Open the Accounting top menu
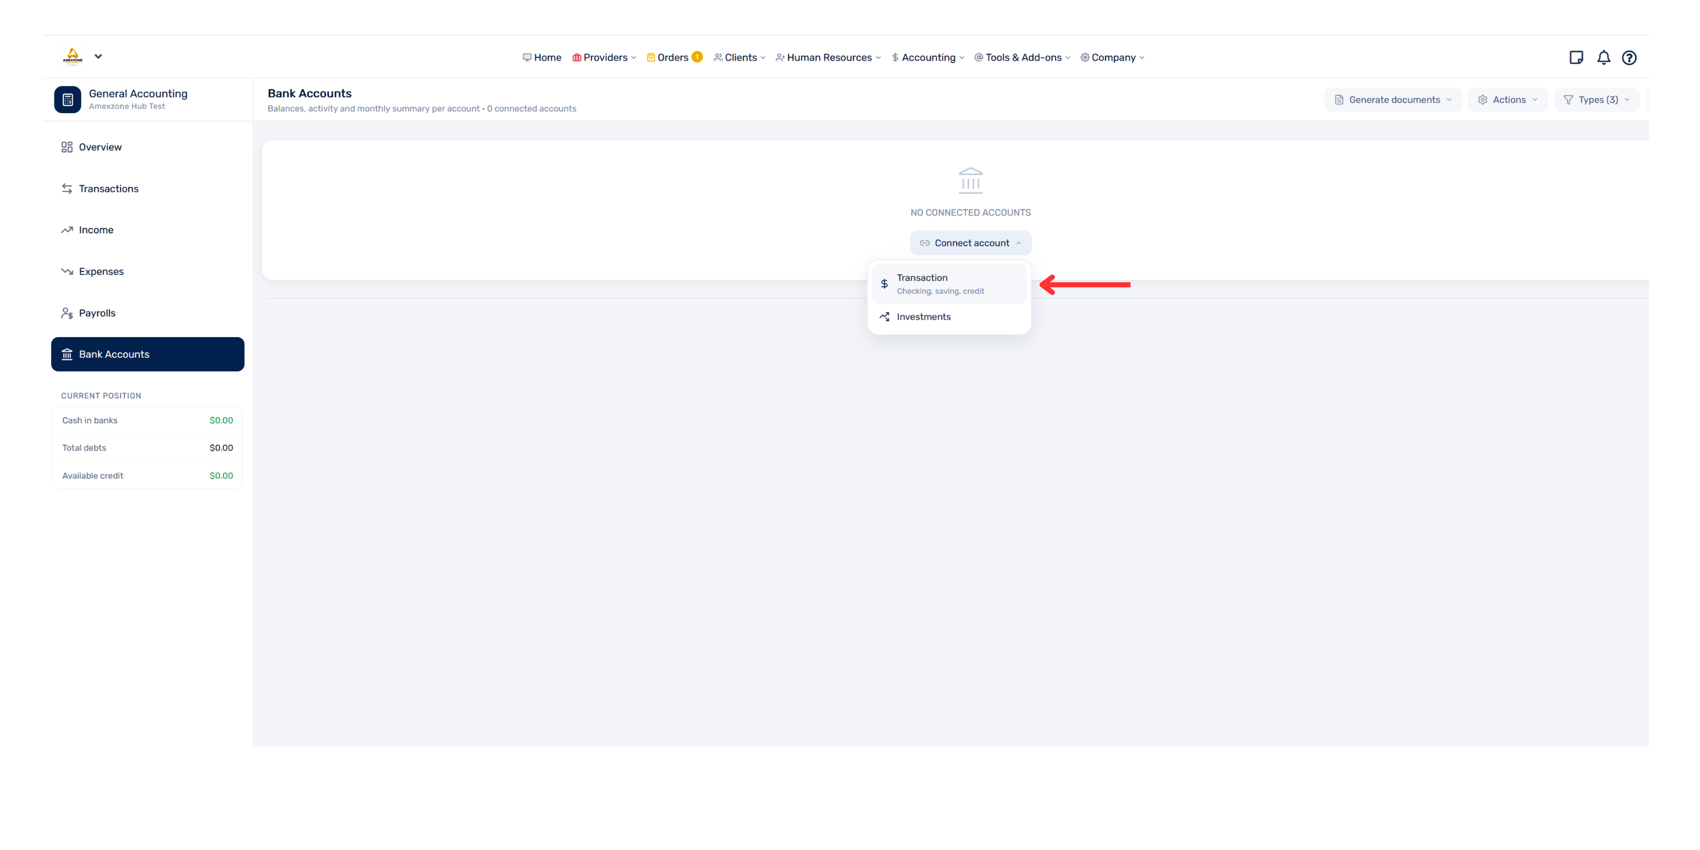The width and height of the screenshot is (1700, 850). [x=928, y=58]
